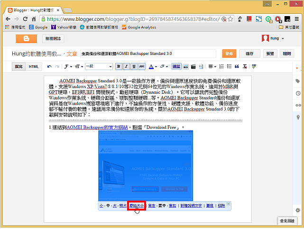The width and height of the screenshot is (304, 229).
Task: Redo the last edit
Action: click(x=57, y=67)
